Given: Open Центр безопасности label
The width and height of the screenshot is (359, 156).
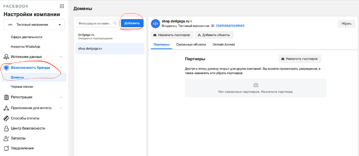Looking at the screenshot, I should click(28, 129).
